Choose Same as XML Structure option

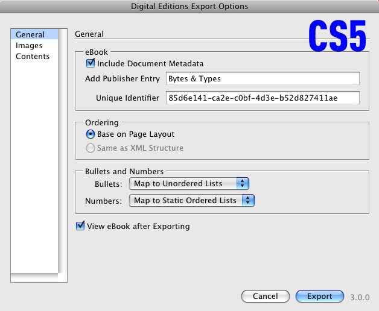[91, 148]
